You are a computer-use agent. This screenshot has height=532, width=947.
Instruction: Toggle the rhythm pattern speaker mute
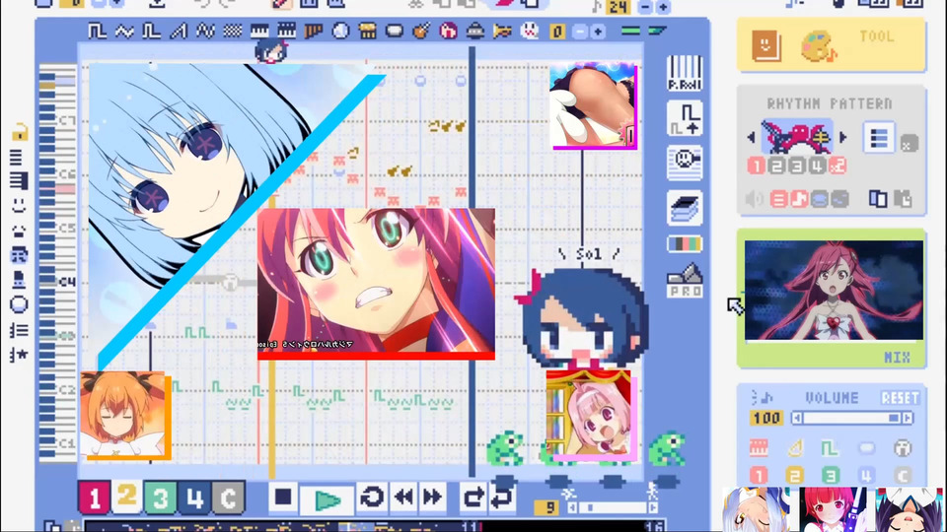[x=754, y=199]
